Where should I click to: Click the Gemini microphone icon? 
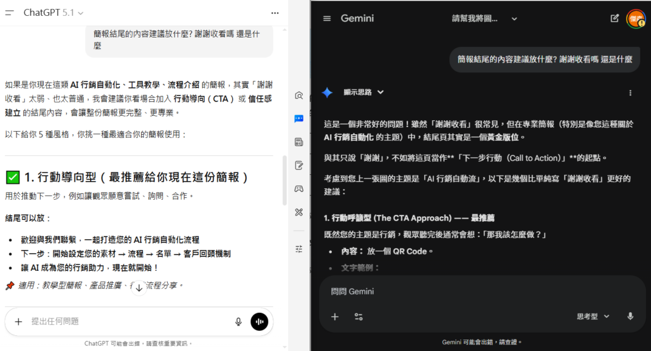click(630, 316)
